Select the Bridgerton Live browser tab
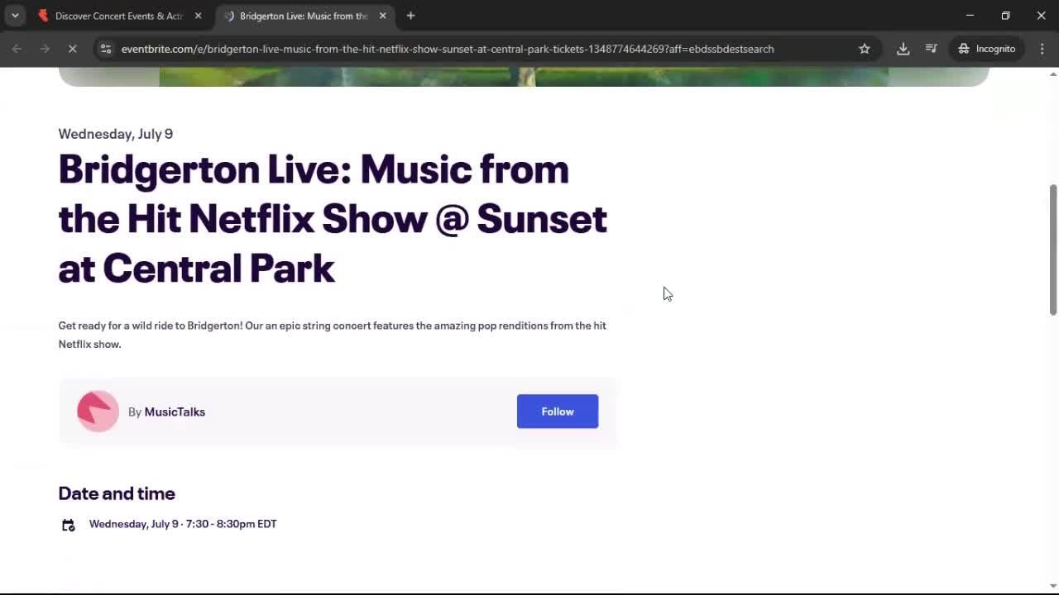The height and width of the screenshot is (595, 1059). click(302, 16)
